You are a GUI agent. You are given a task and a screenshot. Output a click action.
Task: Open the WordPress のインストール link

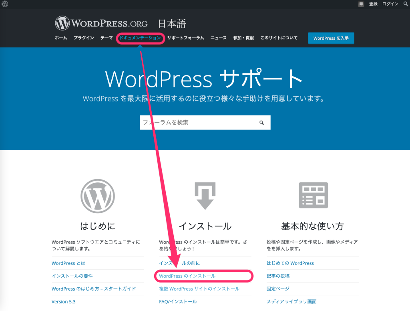point(187,276)
